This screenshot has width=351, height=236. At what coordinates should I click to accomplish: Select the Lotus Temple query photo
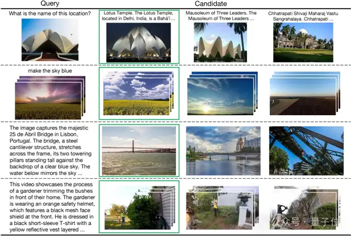(49, 43)
